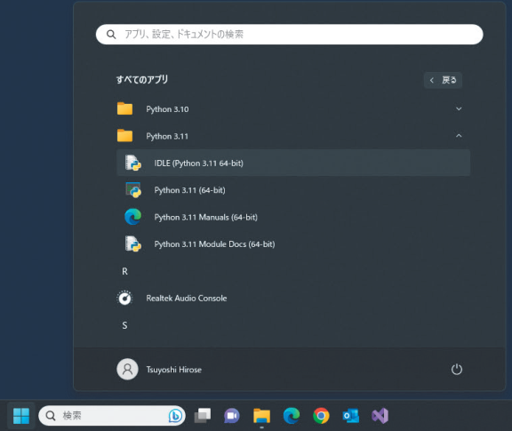
Task: Launch Realtek Audio Console
Action: tap(293, 298)
